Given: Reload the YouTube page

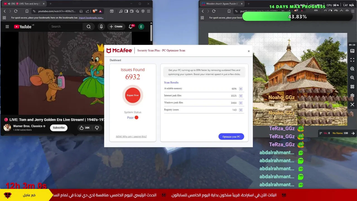Looking at the screenshot, I should click(16, 11).
